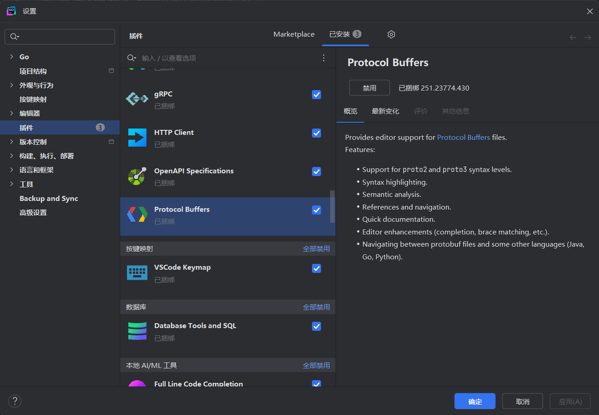Click 全部禁用 in 数据库 section
Viewport: 599px width, 415px height.
[x=317, y=307]
